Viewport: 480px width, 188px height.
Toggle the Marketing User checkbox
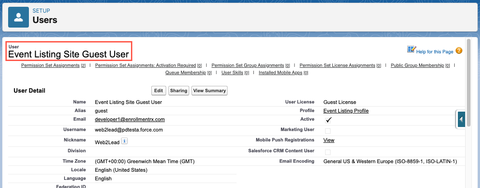tap(328, 131)
